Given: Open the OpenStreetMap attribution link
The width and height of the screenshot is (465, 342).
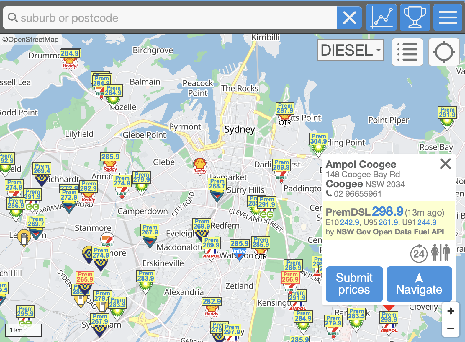Looking at the screenshot, I should click(30, 40).
